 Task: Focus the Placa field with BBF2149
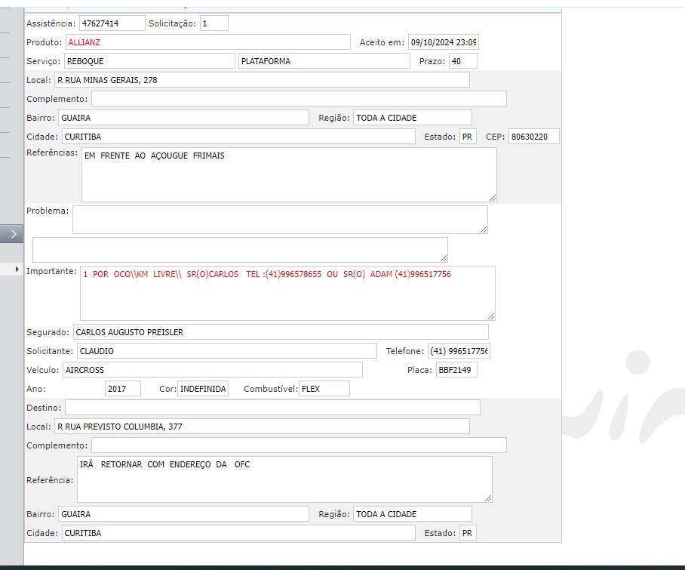[456, 370]
